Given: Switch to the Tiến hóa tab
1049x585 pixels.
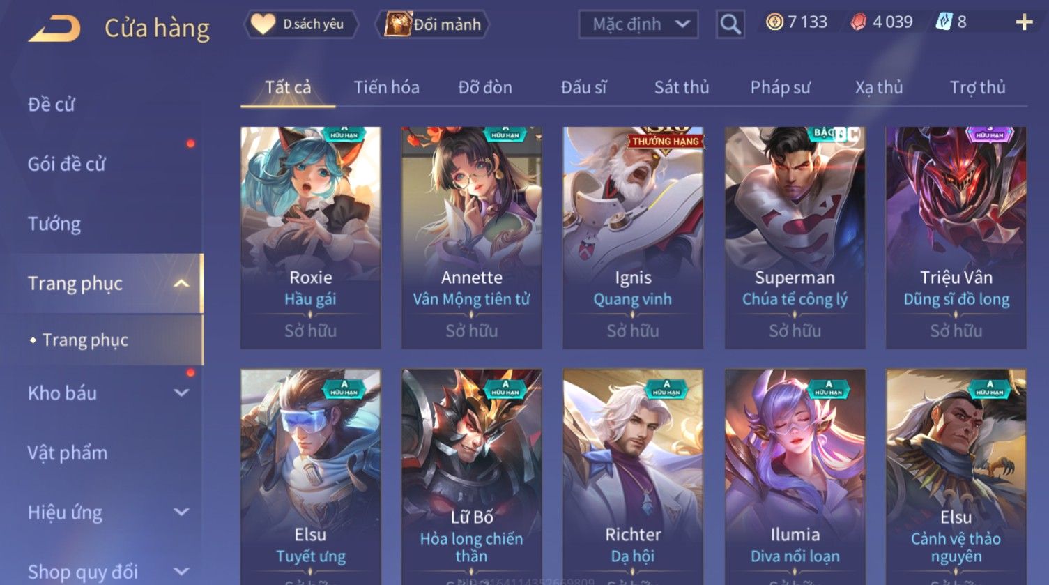Looking at the screenshot, I should tap(386, 87).
